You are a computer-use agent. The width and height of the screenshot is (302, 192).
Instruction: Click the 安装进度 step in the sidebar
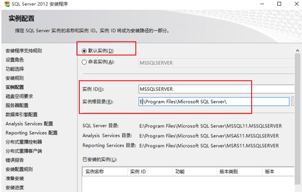coord(15,187)
